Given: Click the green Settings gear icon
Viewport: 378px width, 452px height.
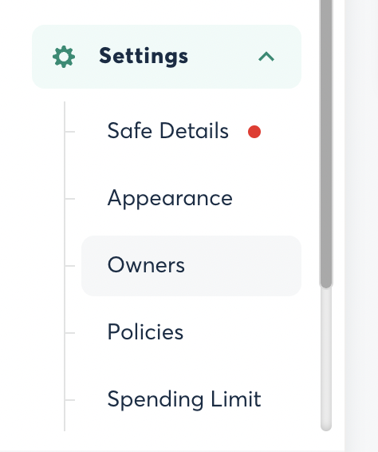Looking at the screenshot, I should tap(64, 57).
